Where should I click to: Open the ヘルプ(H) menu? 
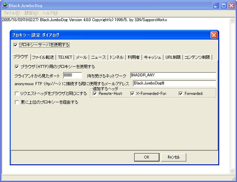point(50,13)
